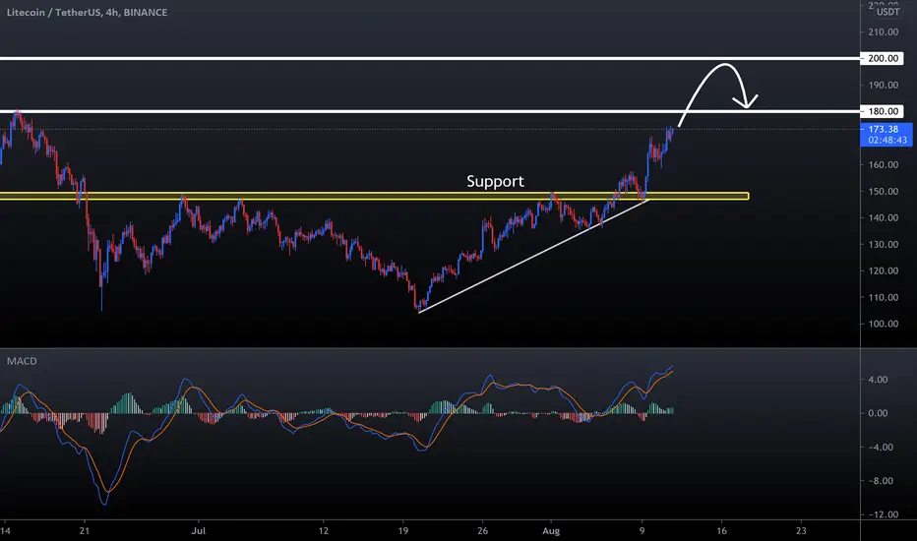
Task: Click the 140.00 price axis label
Action: 884,217
